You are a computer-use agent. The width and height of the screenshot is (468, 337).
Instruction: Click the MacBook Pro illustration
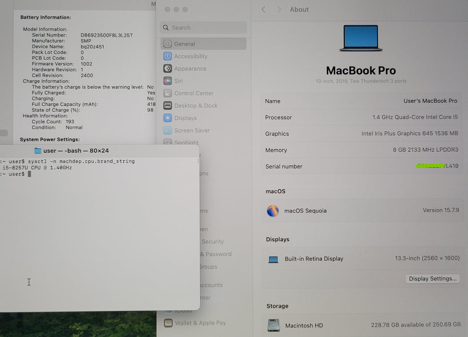pyautogui.click(x=361, y=39)
